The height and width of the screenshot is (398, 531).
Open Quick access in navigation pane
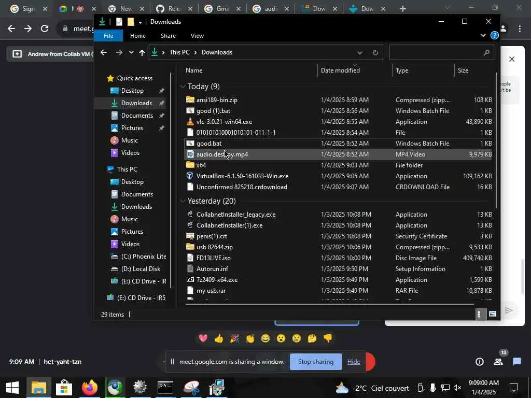point(134,78)
